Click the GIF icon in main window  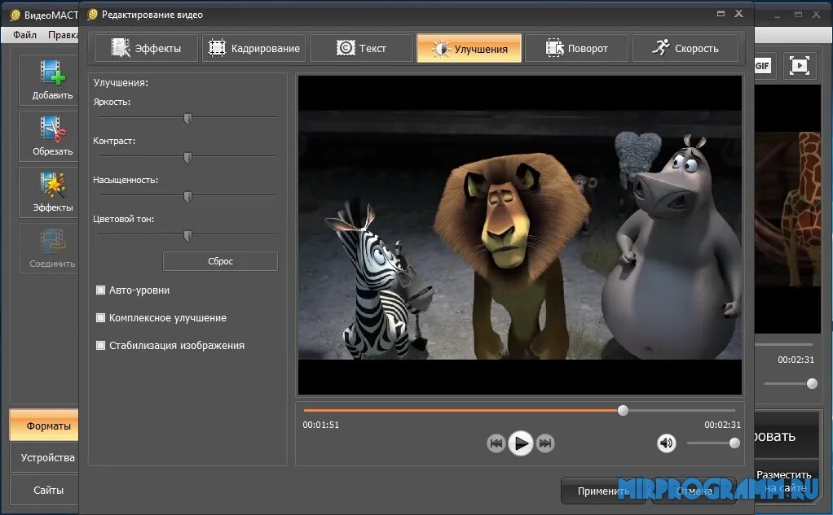point(763,66)
